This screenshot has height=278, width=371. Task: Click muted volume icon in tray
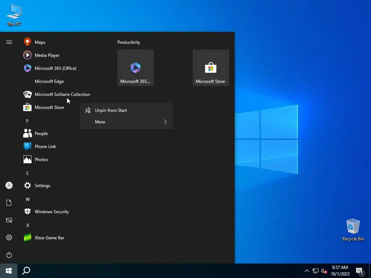tap(324, 271)
